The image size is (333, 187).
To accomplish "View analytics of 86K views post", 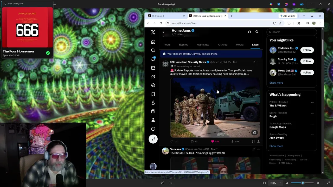I will point(235,141).
